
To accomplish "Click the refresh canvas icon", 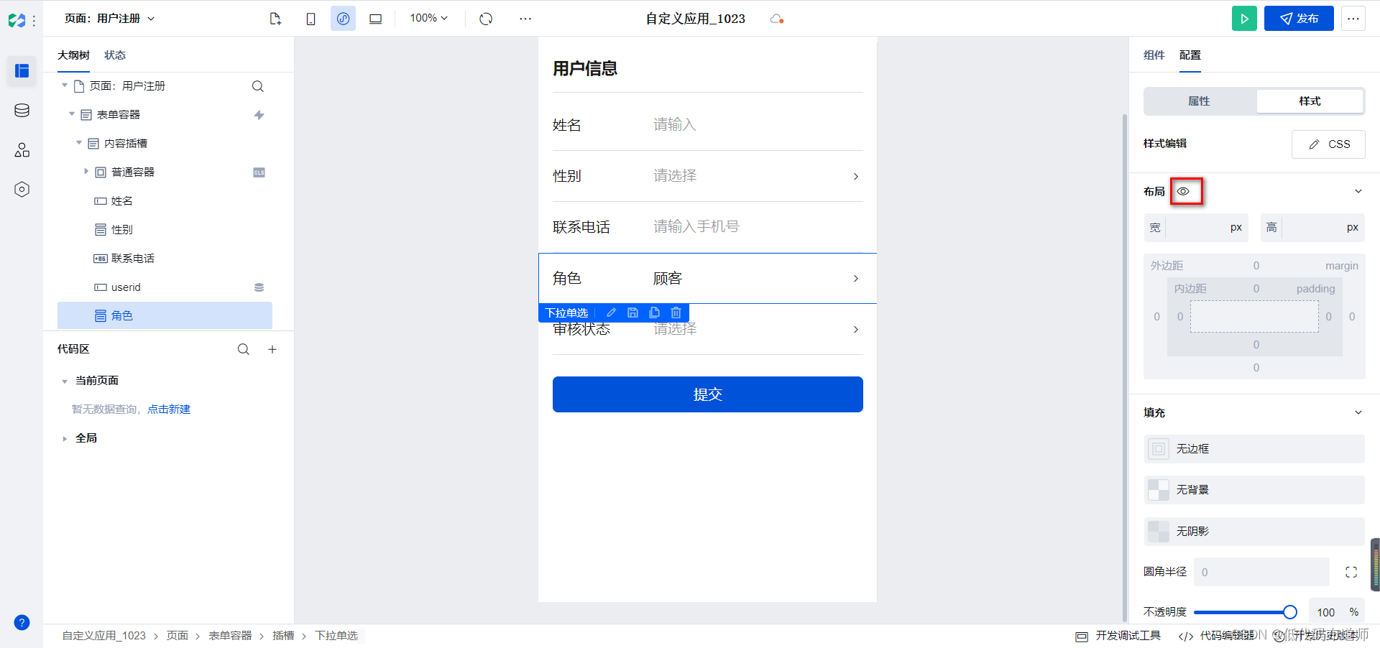I will [486, 19].
